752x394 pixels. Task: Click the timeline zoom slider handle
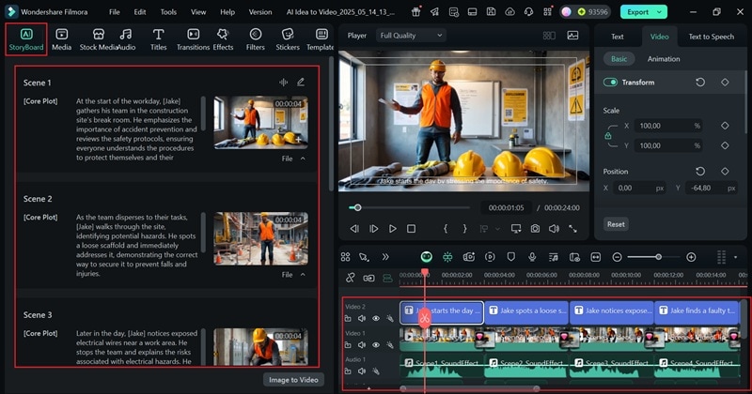[658, 257]
